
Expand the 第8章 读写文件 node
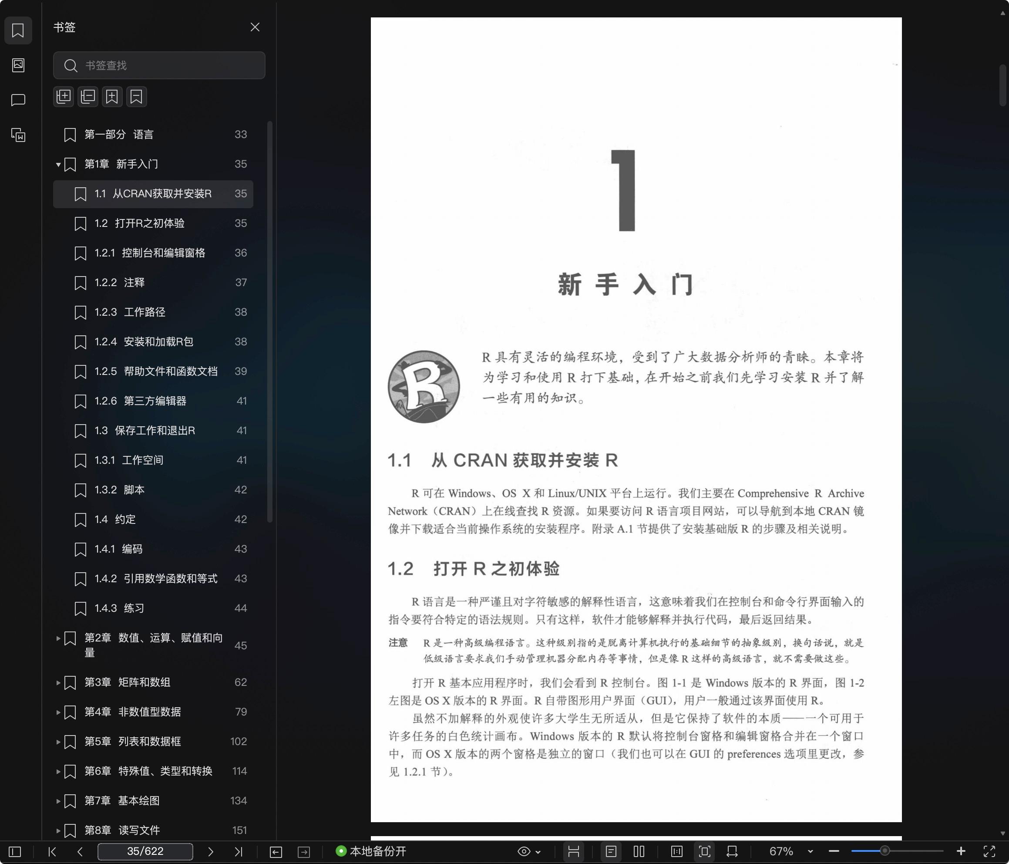coord(58,831)
